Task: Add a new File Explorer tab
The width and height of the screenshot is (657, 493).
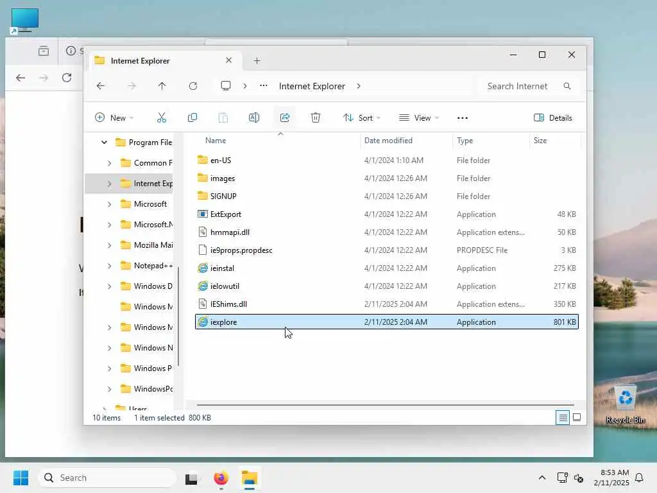Action: 257,61
